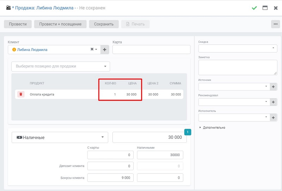Click the С карты amount field
Viewport: 282px width, 191px height.
[110, 155]
